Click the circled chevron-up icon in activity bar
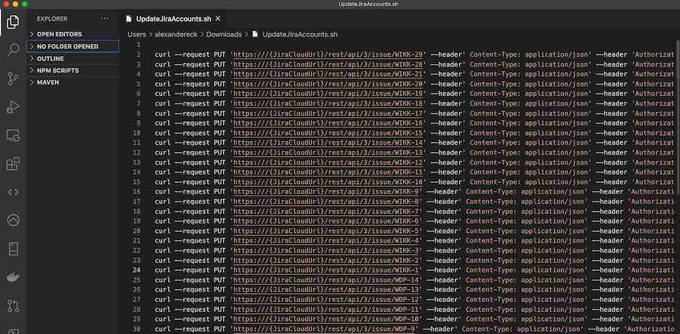680x334 pixels. tap(13, 220)
